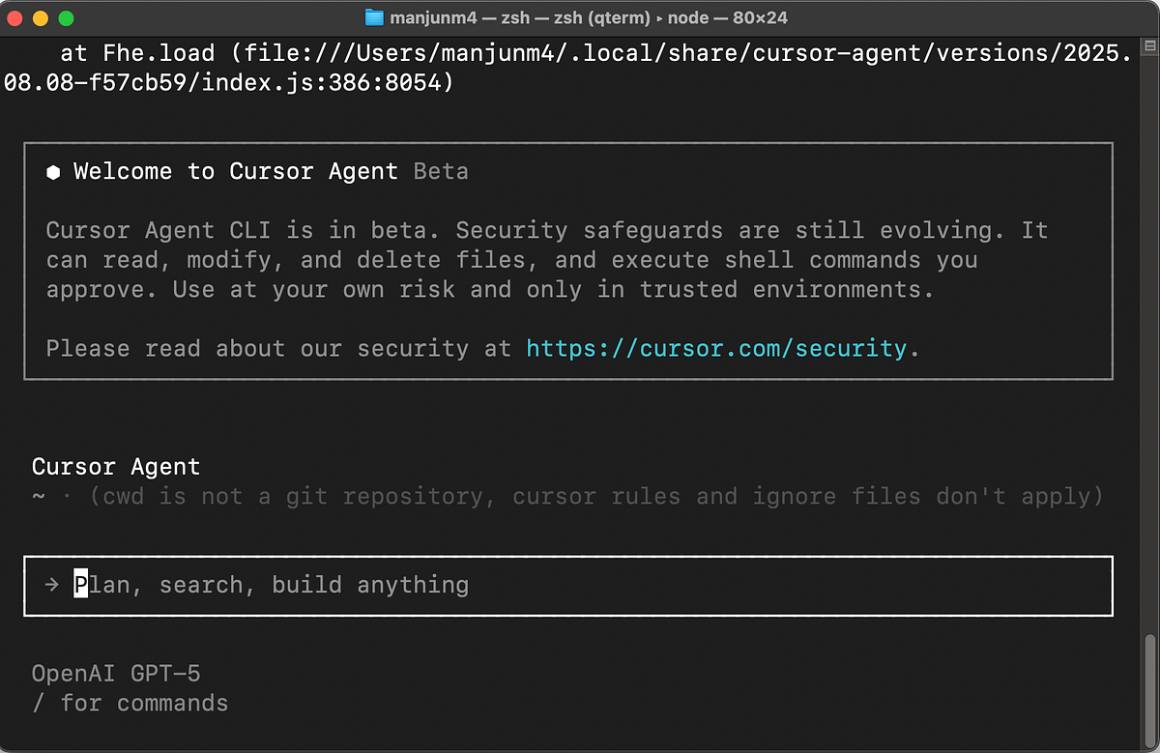Click the Cursor Agent hexagon logo icon
Viewport: 1160px width, 753px height.
click(x=52, y=171)
